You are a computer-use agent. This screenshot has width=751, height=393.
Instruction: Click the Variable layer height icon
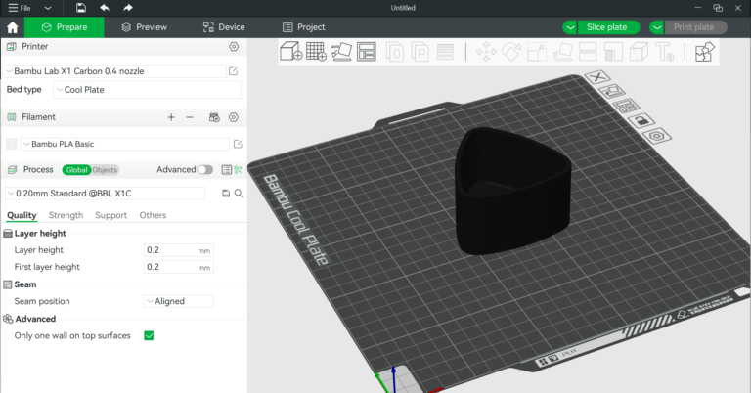point(445,52)
